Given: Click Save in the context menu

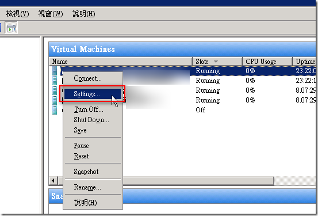Looking at the screenshot, I should (x=93, y=130).
